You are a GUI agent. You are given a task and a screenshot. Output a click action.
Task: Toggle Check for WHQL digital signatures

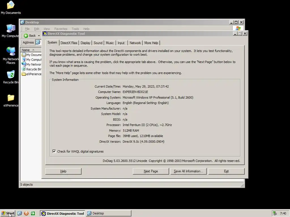click(x=54, y=151)
